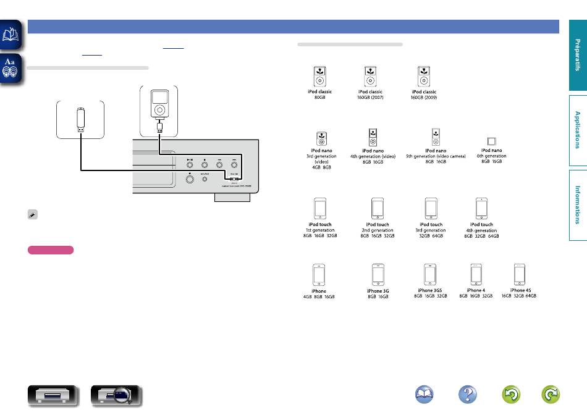
Task: Click the '160GB (2007)' text
Action: 370,98
